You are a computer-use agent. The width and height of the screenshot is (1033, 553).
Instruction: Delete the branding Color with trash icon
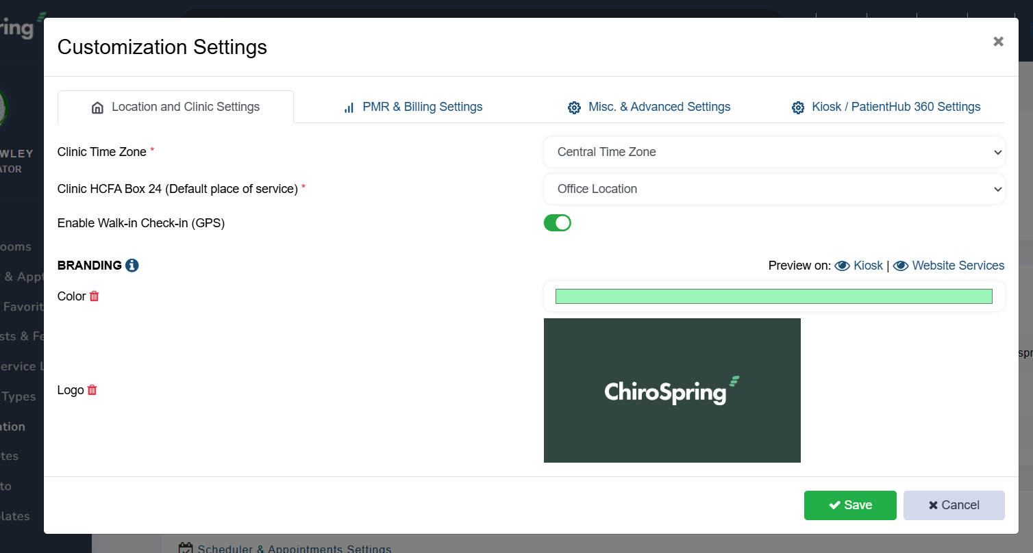pyautogui.click(x=95, y=296)
